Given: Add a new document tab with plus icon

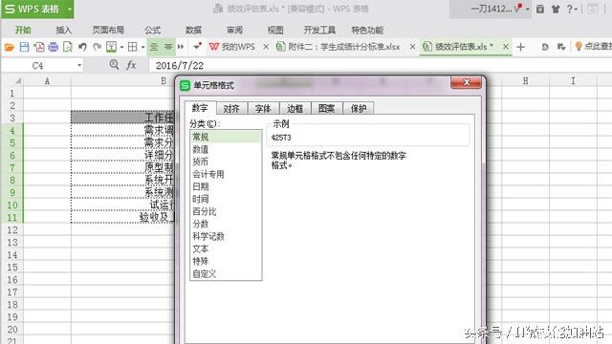Looking at the screenshot, I should 520,47.
